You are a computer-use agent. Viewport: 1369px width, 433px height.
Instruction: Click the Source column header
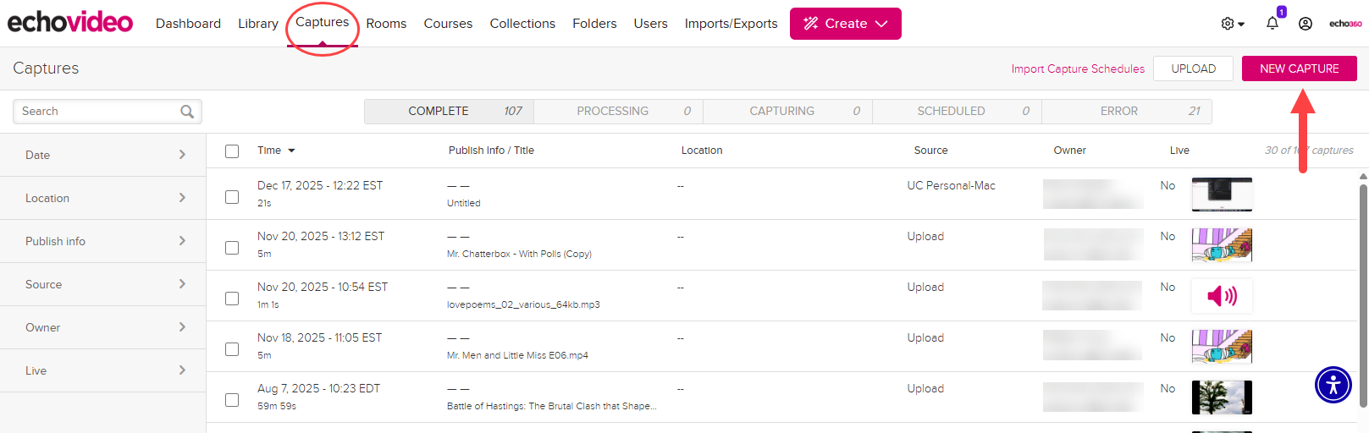[930, 151]
